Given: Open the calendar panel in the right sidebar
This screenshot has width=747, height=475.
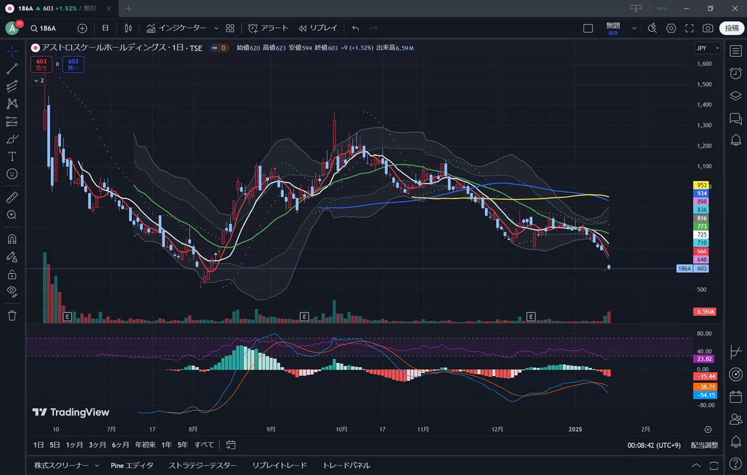Looking at the screenshot, I should (735, 397).
